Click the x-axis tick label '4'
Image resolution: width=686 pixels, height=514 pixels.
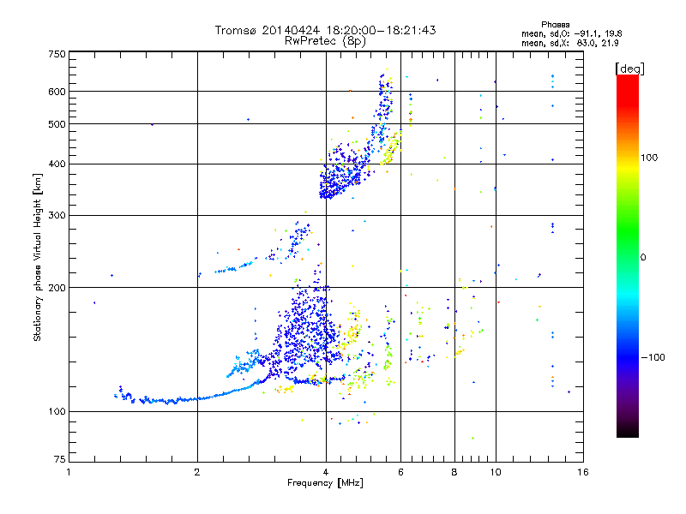pyautogui.click(x=326, y=472)
